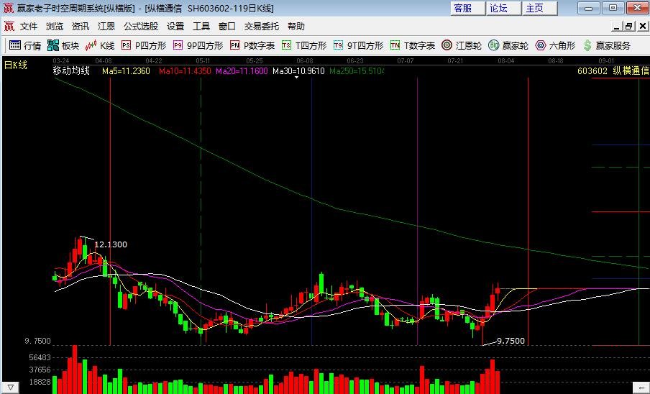650x394 pixels.
Task: Click the 04-08 date on time axis
Action: tap(104, 61)
